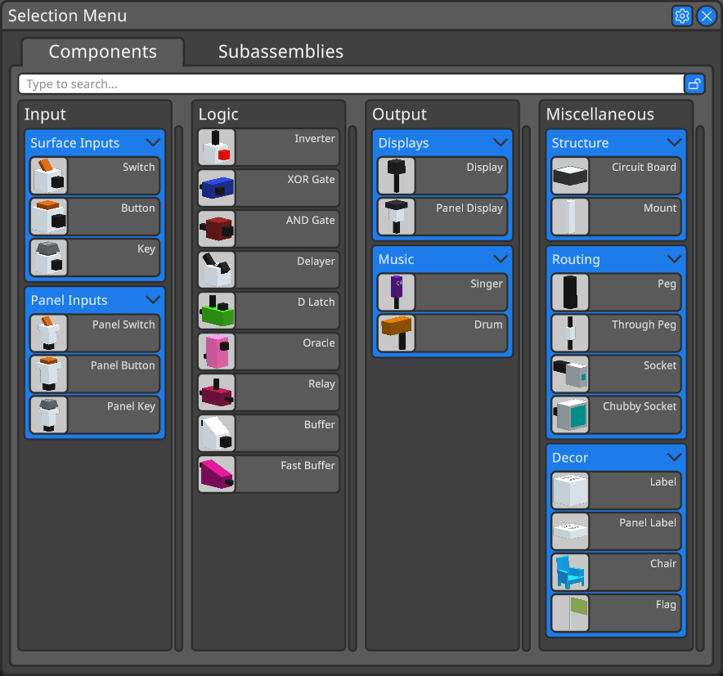The height and width of the screenshot is (676, 723).
Task: Select the Inverter component icon
Action: point(217,148)
